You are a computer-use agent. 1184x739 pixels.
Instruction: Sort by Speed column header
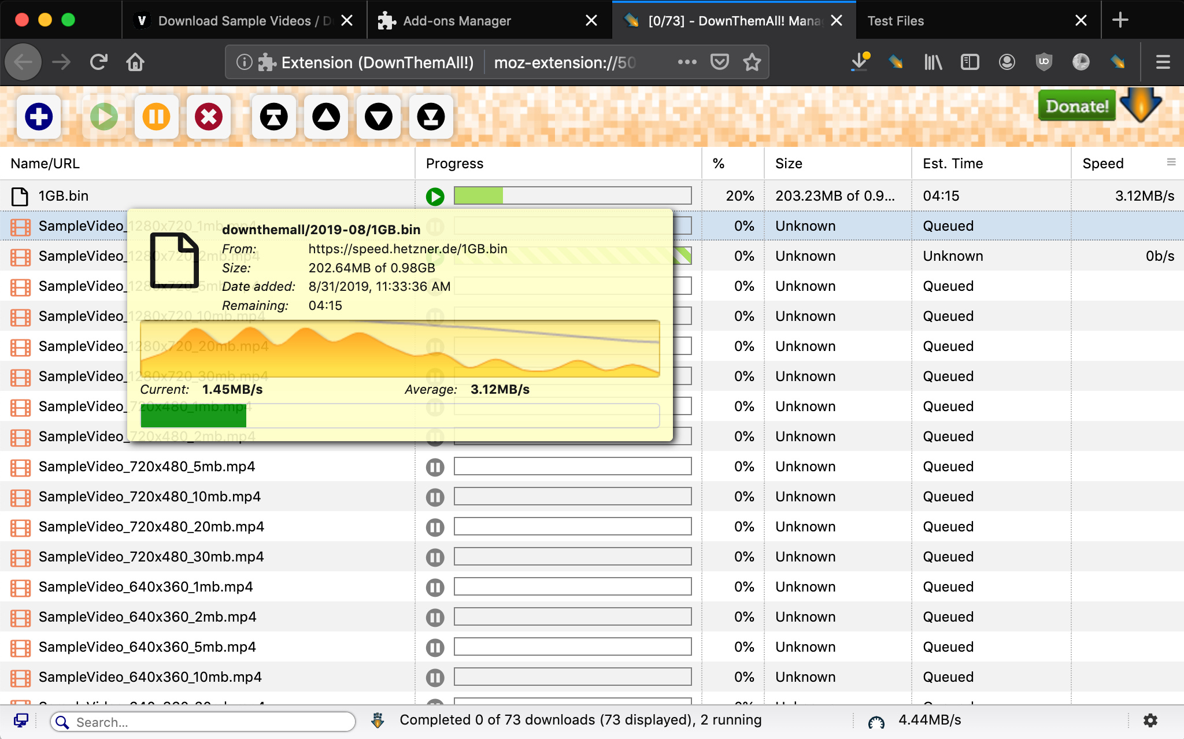point(1102,164)
